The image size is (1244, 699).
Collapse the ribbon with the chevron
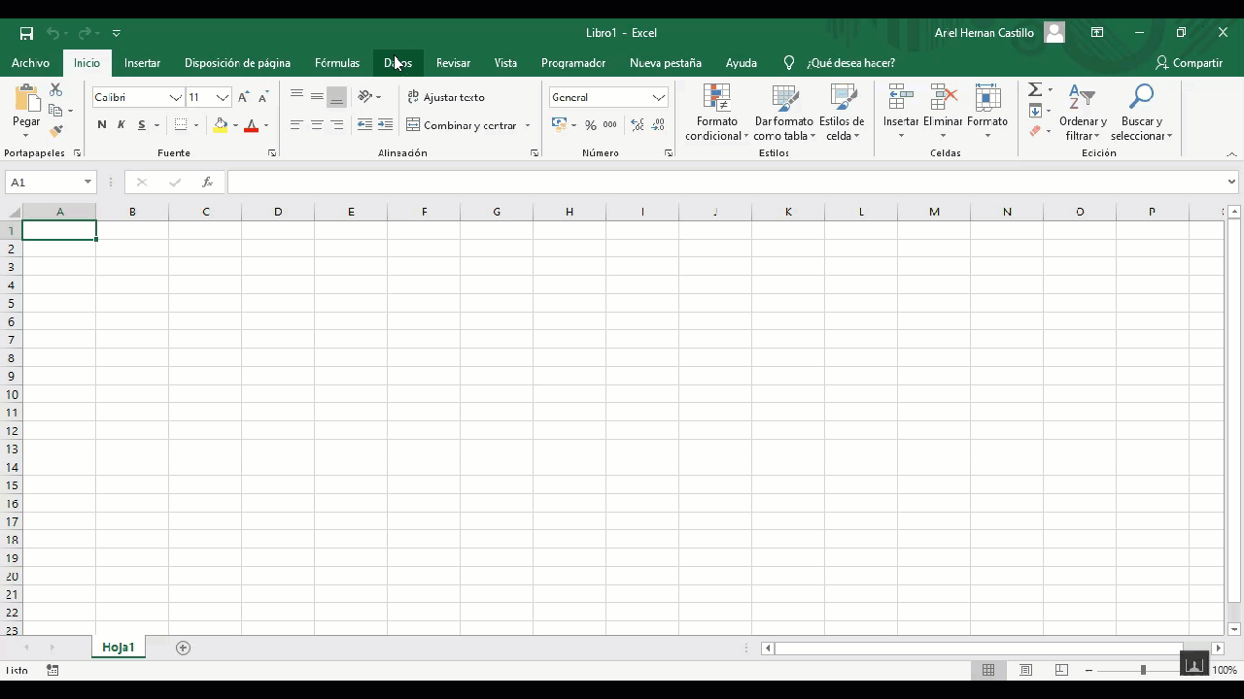pos(1231,154)
